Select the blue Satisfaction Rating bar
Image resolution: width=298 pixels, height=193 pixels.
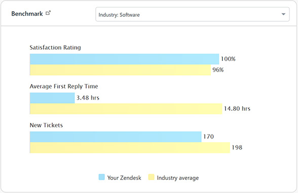click(125, 59)
